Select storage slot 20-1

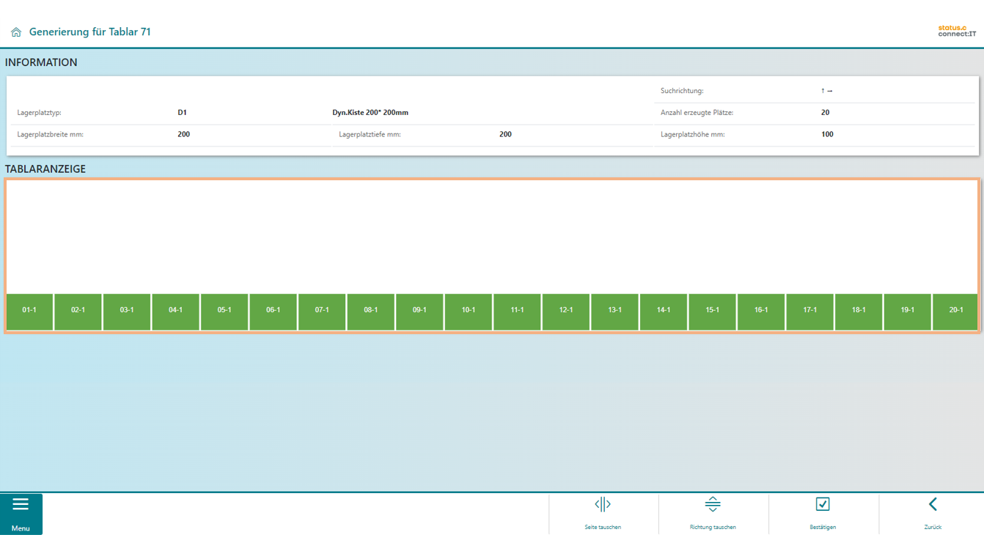tap(955, 311)
